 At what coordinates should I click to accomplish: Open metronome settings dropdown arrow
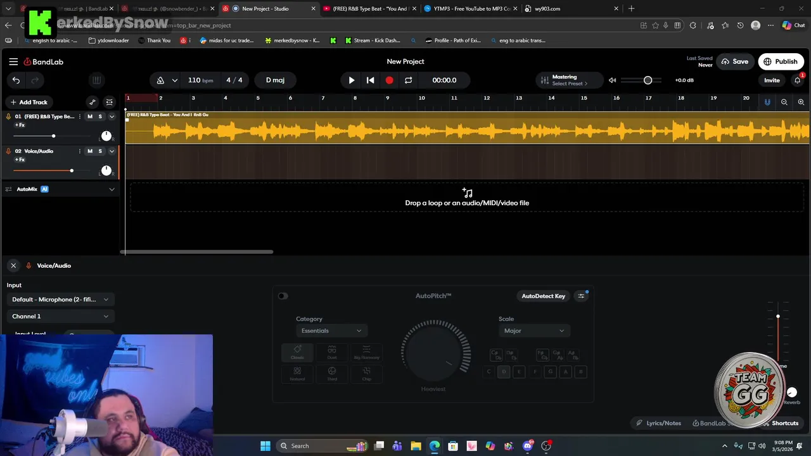(174, 80)
